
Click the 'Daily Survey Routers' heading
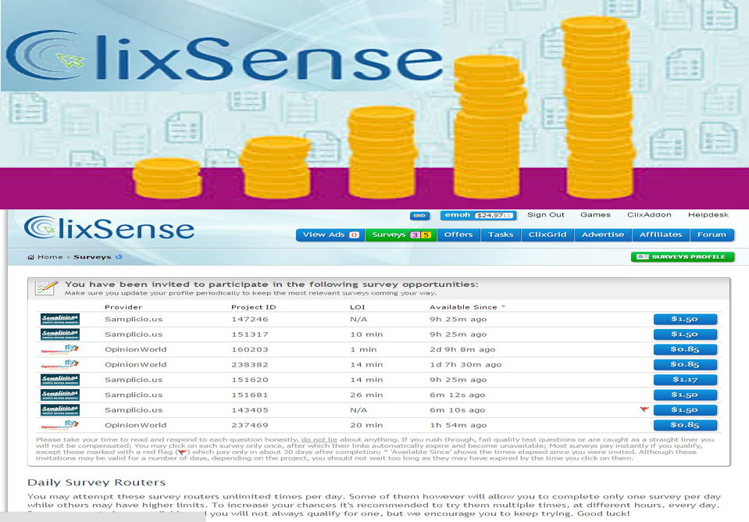pyautogui.click(x=97, y=482)
